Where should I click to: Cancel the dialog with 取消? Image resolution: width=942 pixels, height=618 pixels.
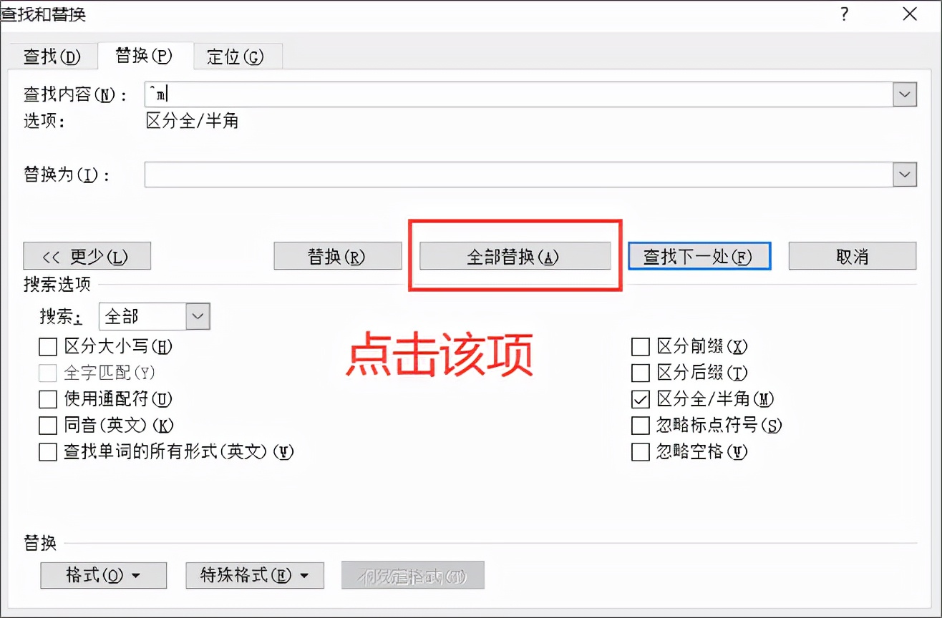point(853,256)
